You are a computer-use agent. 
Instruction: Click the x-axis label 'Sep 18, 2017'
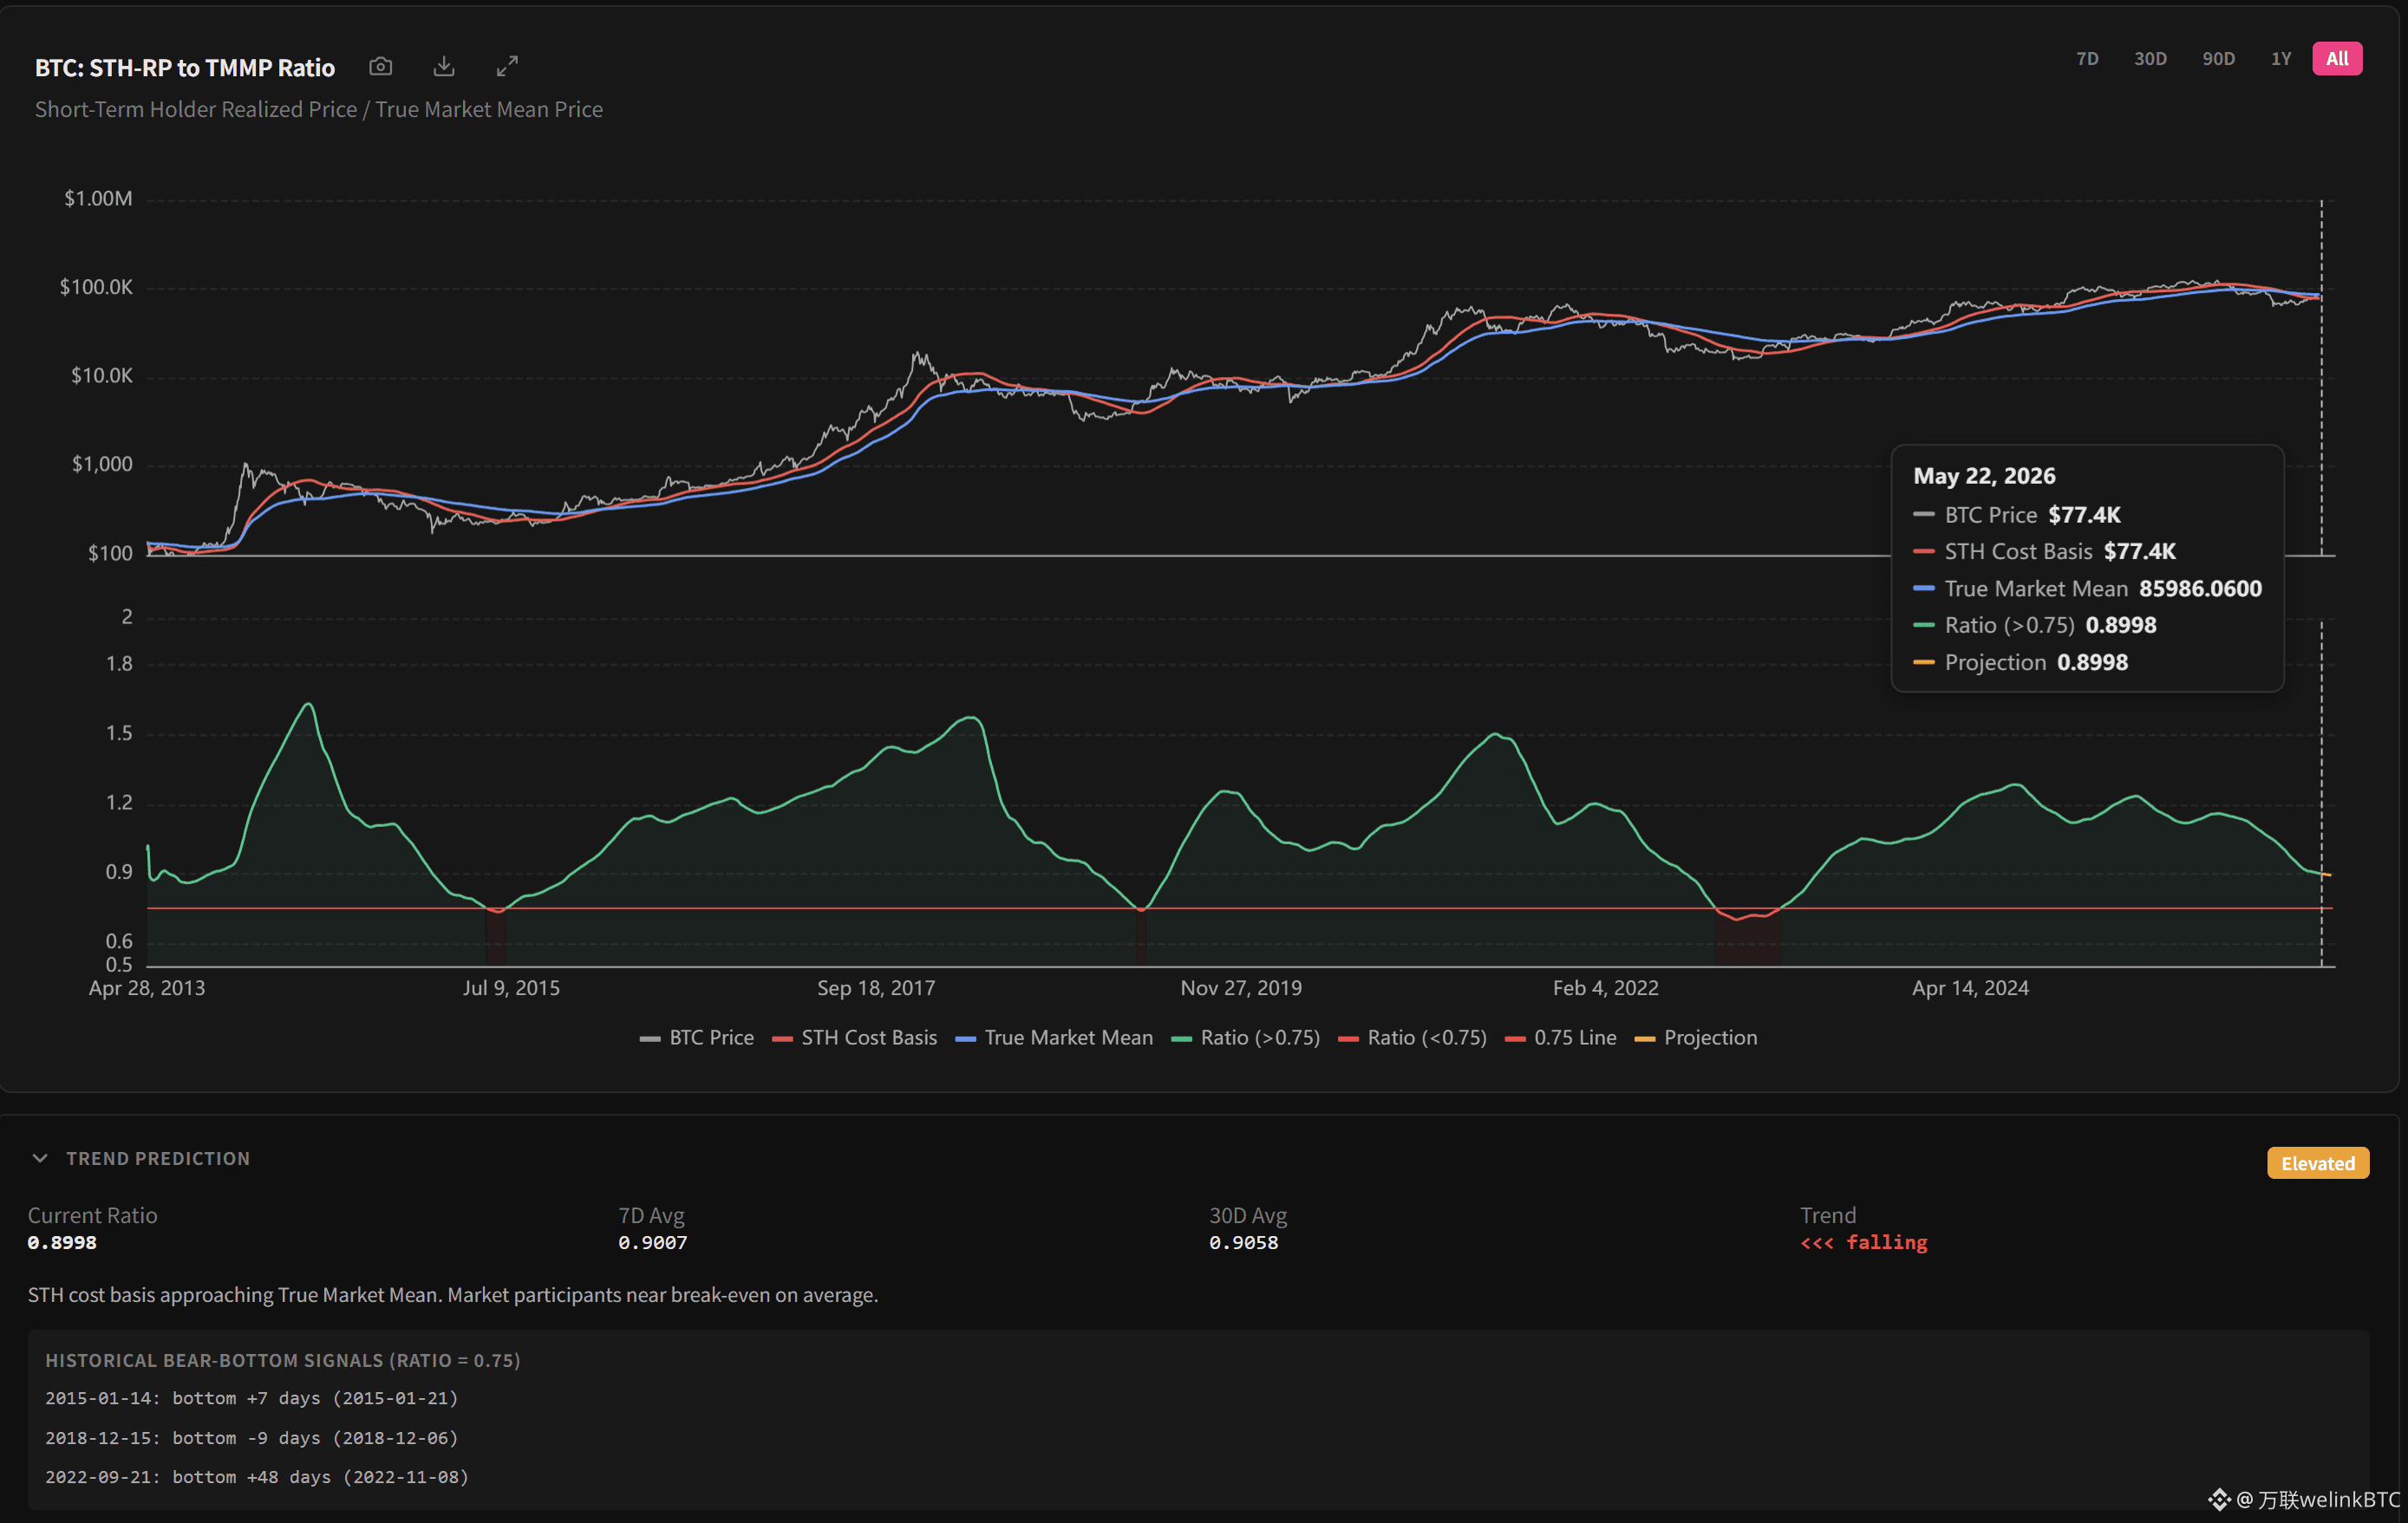[x=876, y=988]
